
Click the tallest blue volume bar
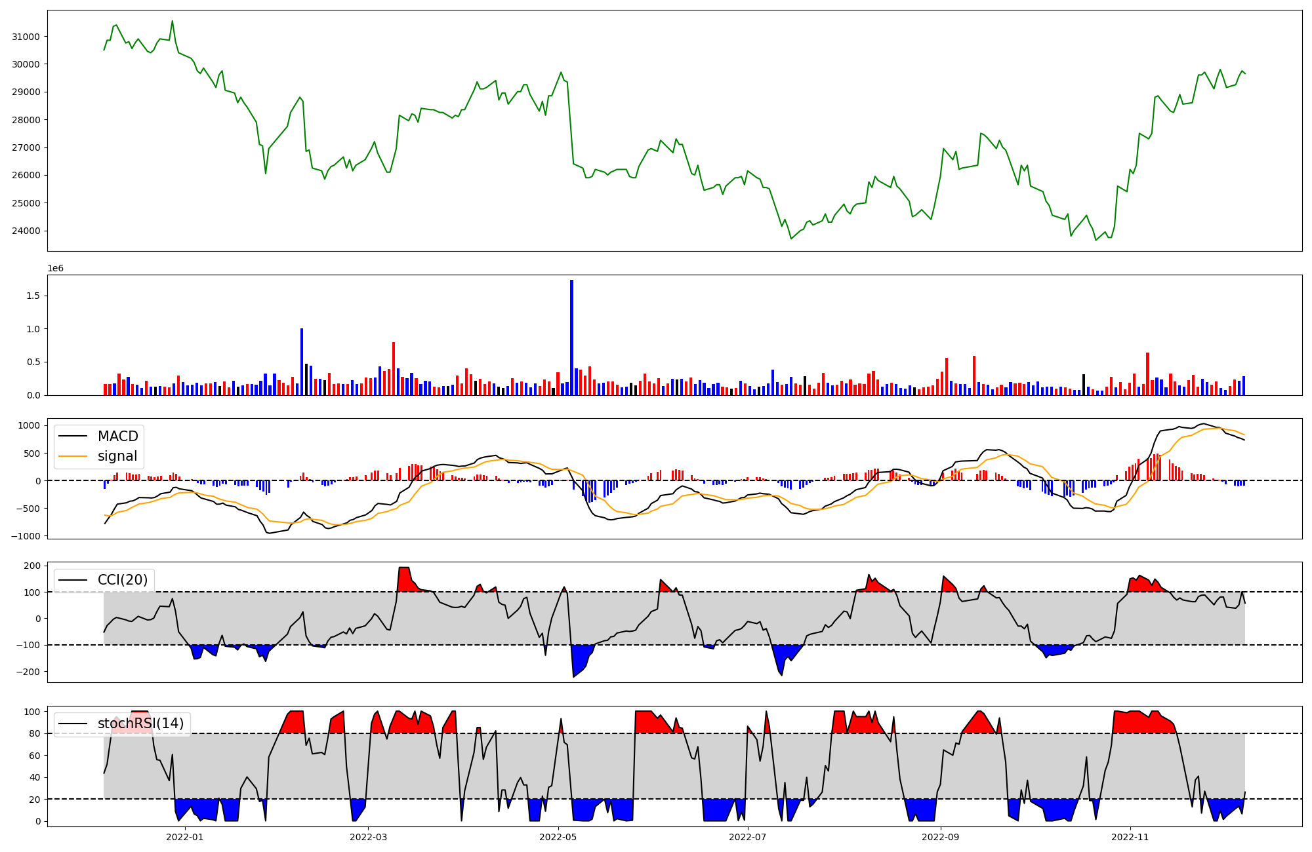tap(571, 338)
